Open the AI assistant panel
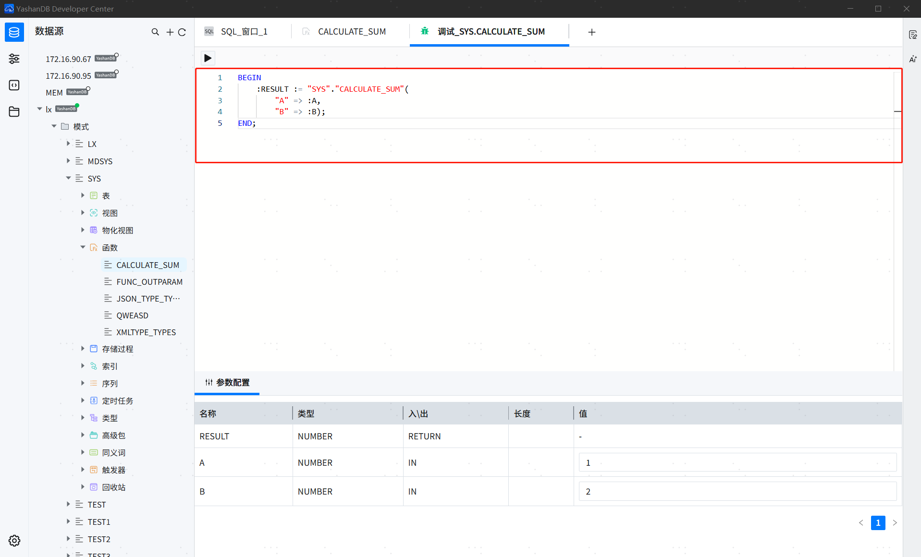Image resolution: width=921 pixels, height=557 pixels. [x=913, y=59]
